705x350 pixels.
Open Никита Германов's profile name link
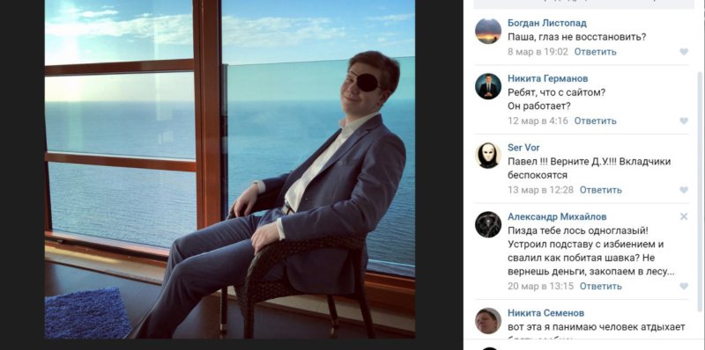click(x=547, y=78)
